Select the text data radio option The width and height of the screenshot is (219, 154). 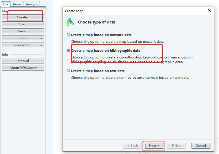point(68,71)
